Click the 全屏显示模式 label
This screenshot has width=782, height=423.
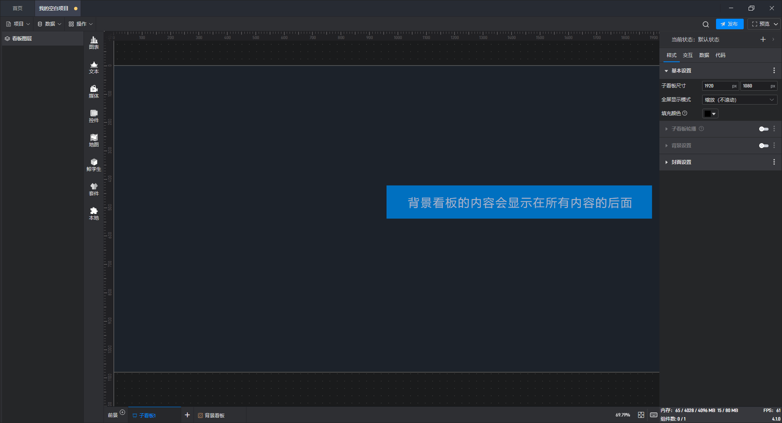click(x=676, y=100)
